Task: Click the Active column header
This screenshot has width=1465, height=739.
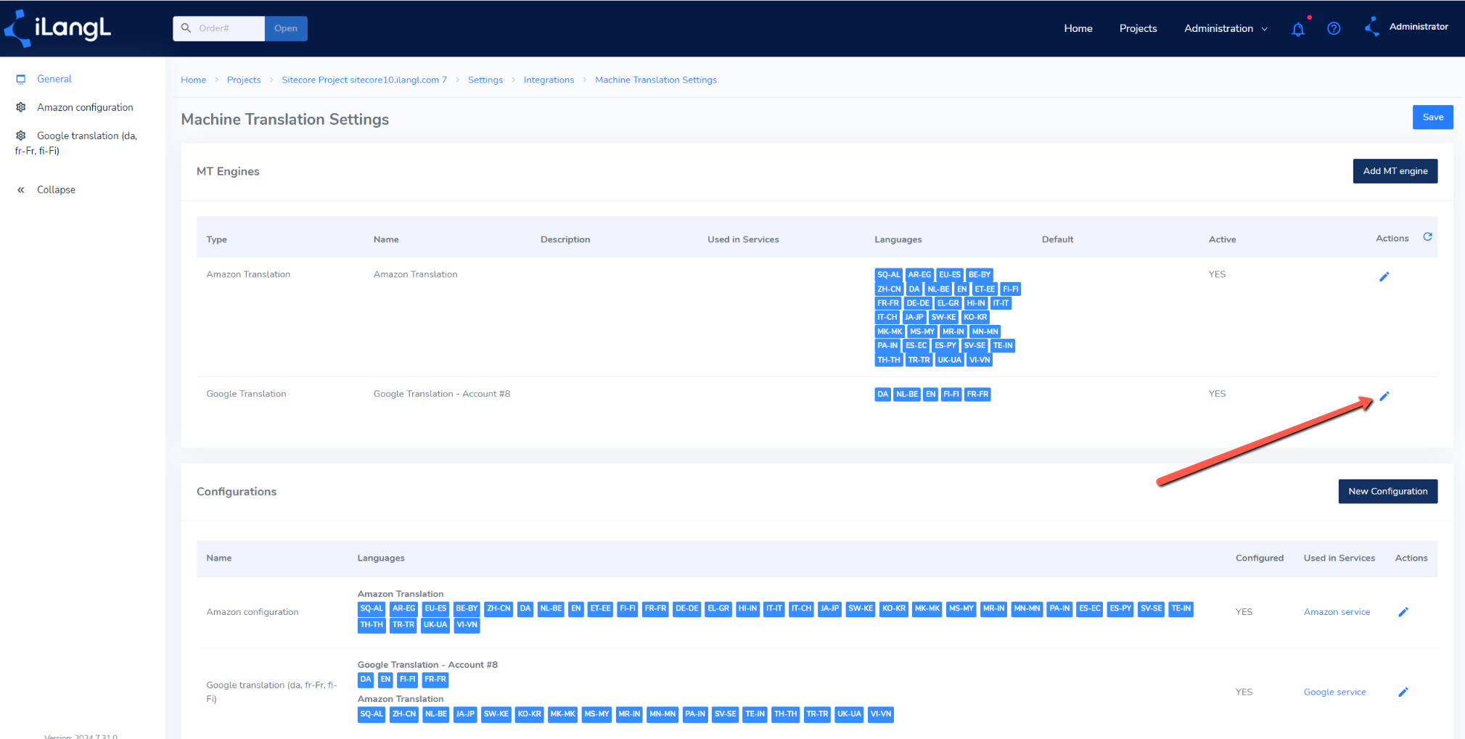Action: (1222, 239)
